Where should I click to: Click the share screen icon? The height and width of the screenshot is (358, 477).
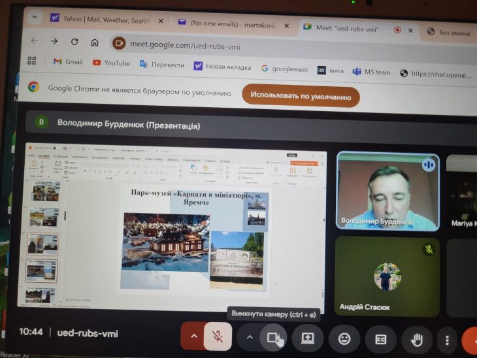tap(308, 338)
